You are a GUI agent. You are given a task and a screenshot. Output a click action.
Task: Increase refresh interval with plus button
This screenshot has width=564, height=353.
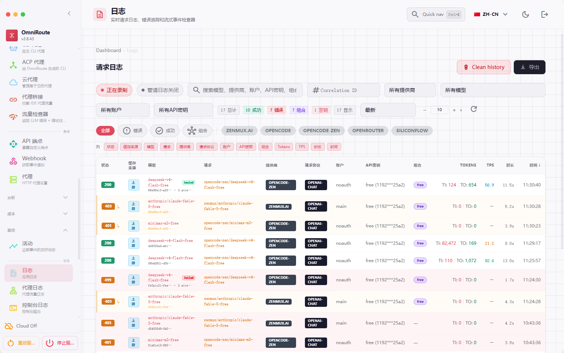[454, 110]
